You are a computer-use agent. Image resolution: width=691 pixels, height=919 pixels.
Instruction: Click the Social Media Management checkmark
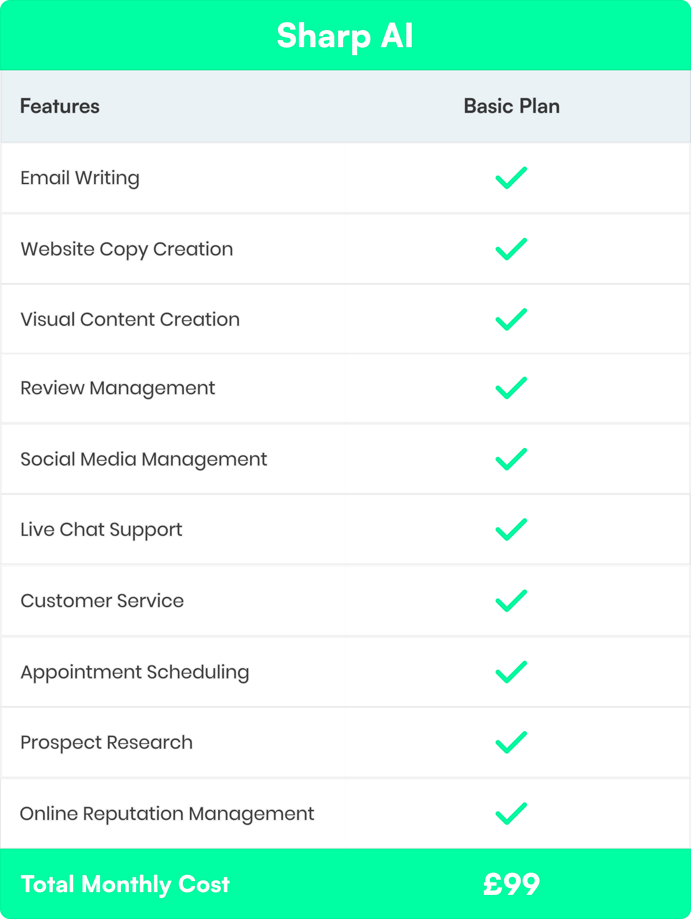511,459
